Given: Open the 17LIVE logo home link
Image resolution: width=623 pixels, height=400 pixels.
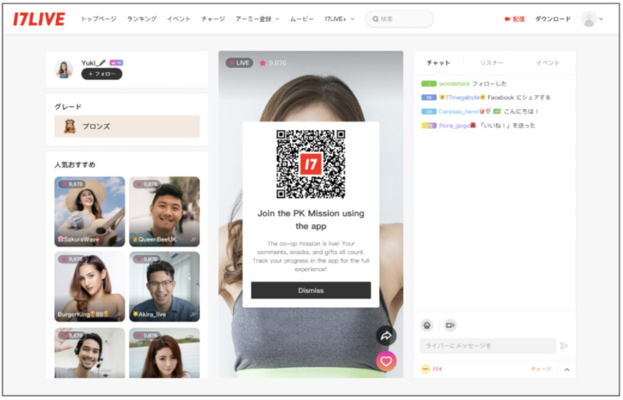Looking at the screenshot, I should click(39, 19).
